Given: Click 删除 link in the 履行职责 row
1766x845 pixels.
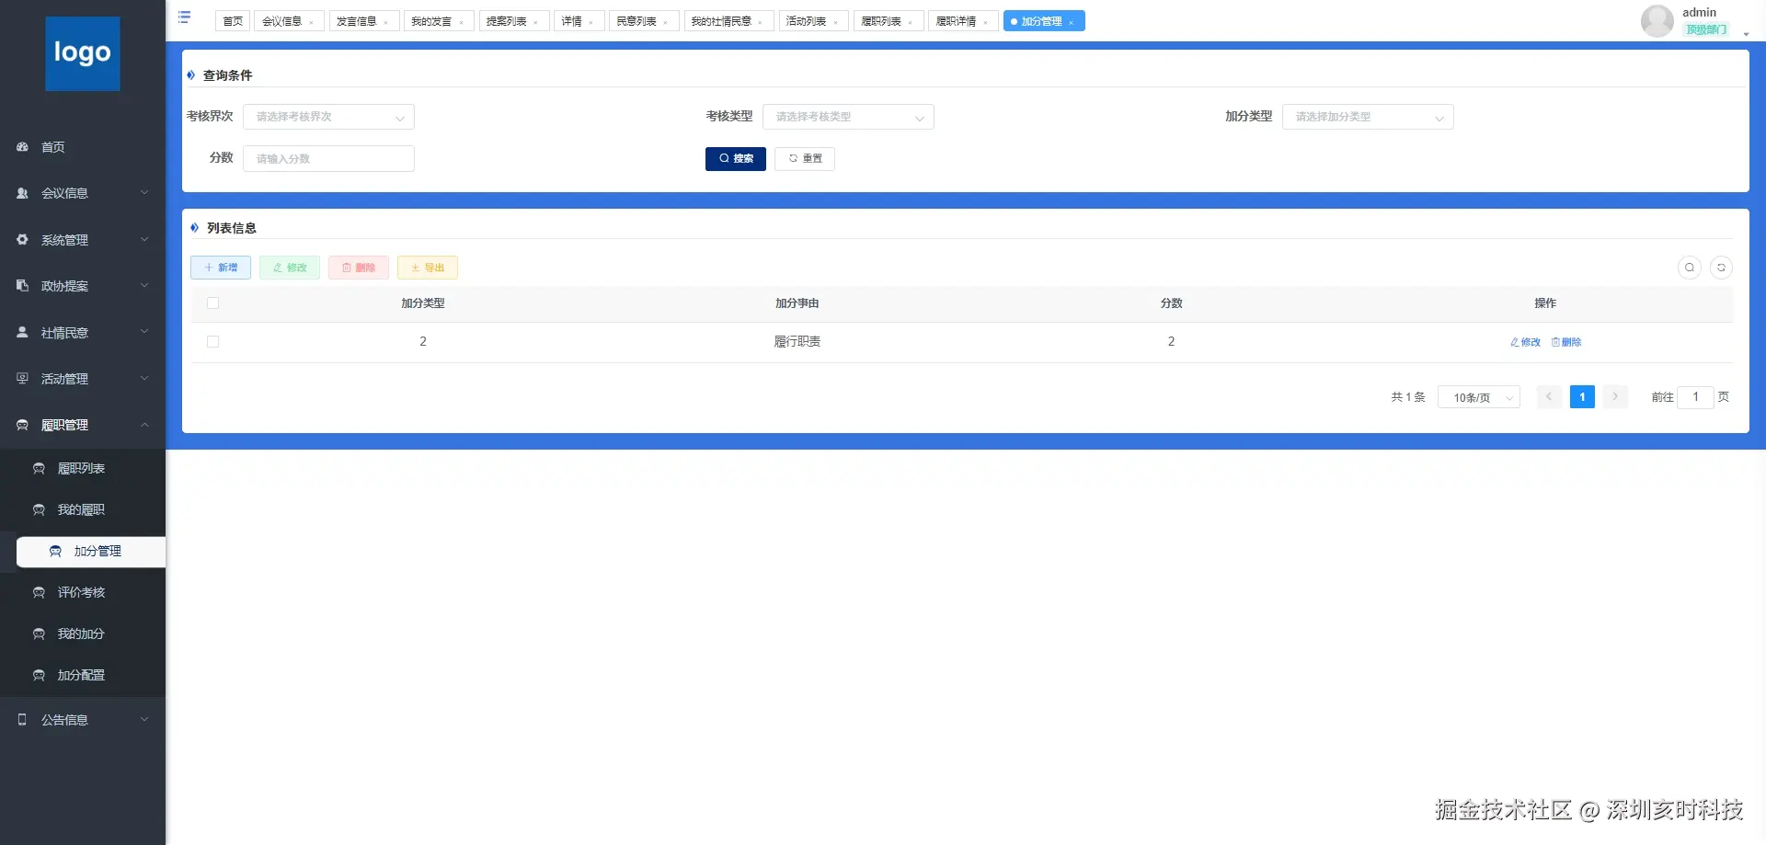Looking at the screenshot, I should pos(1566,342).
